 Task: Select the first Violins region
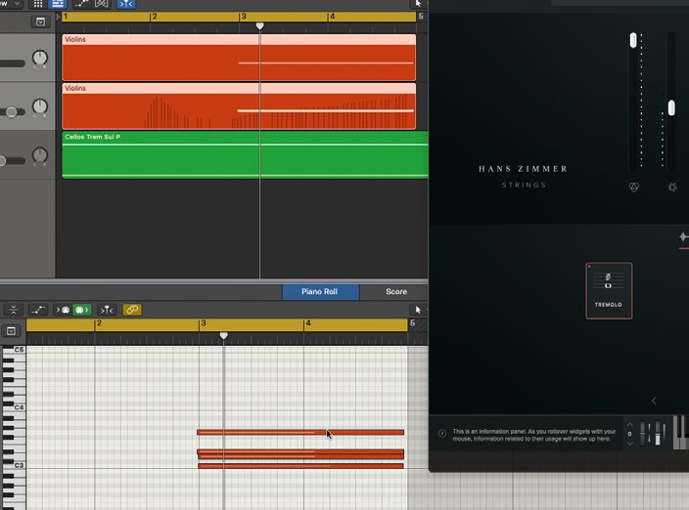(x=239, y=58)
